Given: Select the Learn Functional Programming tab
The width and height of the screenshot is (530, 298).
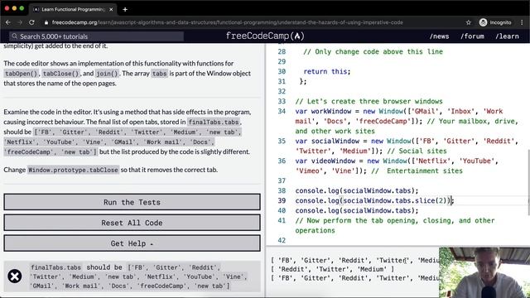Looking at the screenshot, I should [x=73, y=9].
